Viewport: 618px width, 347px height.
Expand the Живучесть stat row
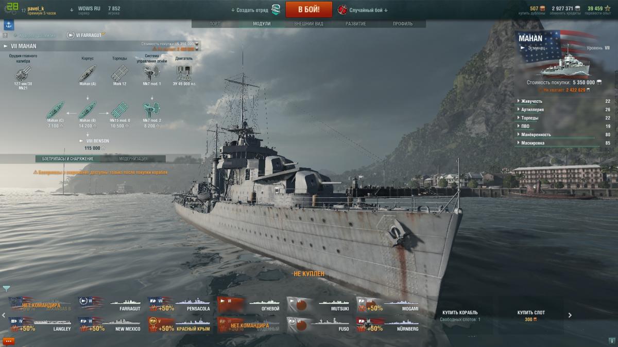(565, 101)
